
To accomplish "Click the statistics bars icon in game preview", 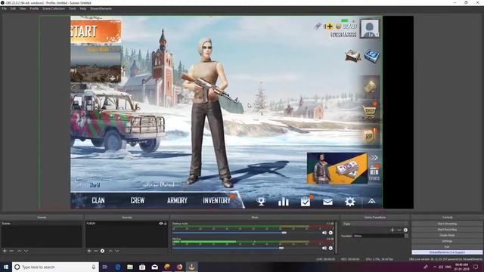I will pos(284,202).
